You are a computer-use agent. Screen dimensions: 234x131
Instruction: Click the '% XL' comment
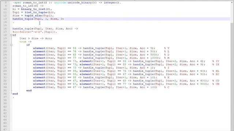(216, 71)
